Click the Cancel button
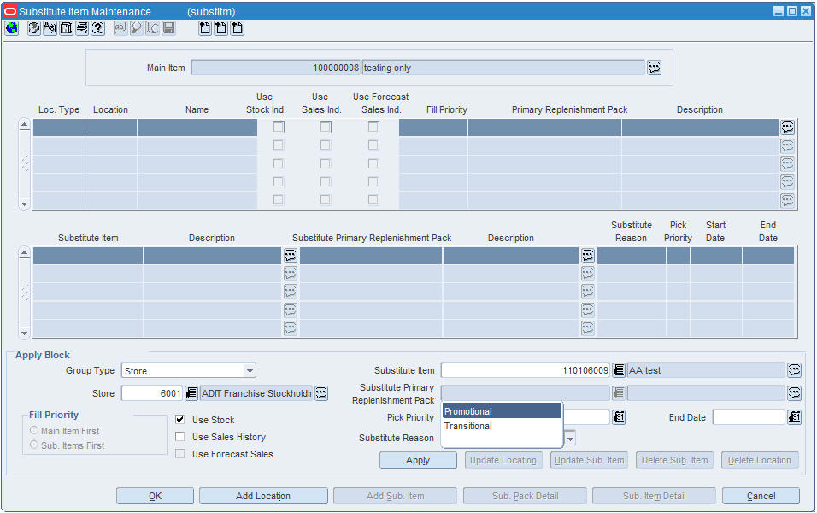 pyautogui.click(x=761, y=496)
